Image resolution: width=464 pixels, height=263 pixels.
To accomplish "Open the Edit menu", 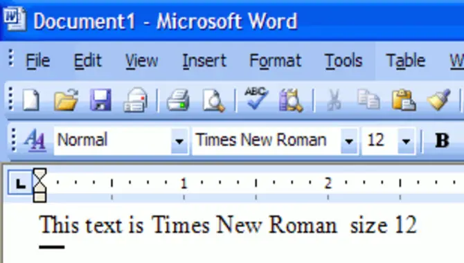I will (x=87, y=61).
